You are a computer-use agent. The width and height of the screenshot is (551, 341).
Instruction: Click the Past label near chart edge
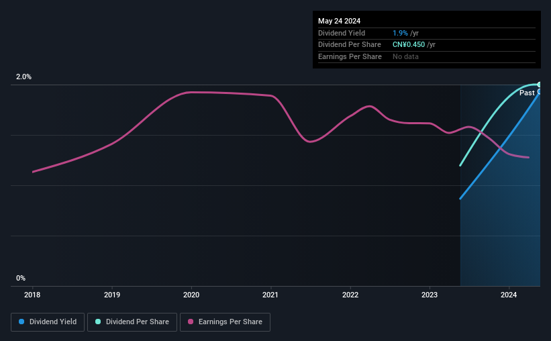click(527, 93)
